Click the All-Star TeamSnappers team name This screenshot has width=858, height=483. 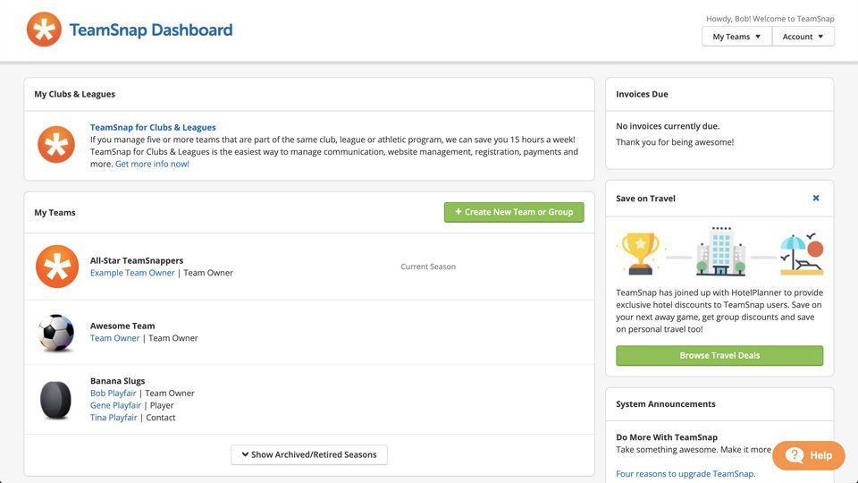137,260
